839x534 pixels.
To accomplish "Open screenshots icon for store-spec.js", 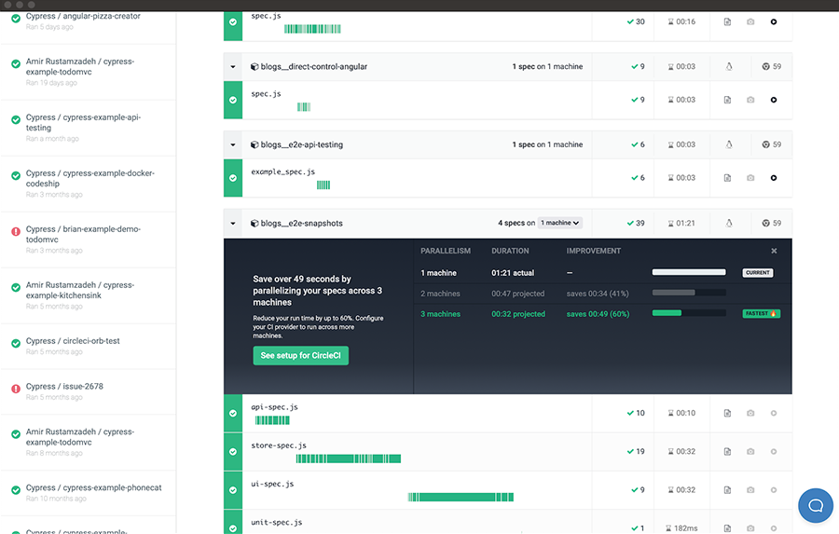I will click(x=750, y=452).
